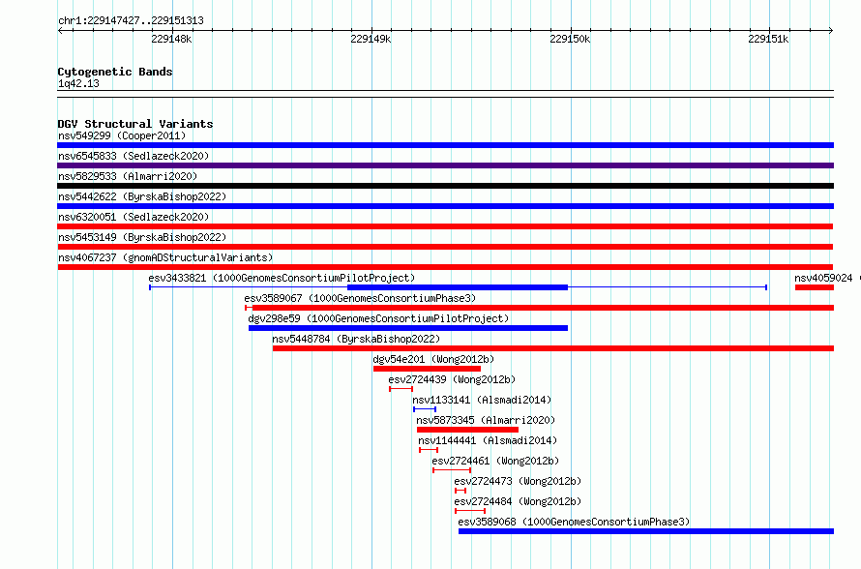Click the Cytogenetic Bands track title
Screen dimensions: 861x569
tap(115, 72)
